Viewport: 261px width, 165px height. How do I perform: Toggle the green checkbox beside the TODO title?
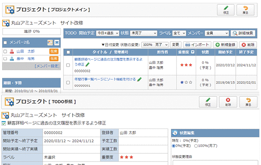coord(3,123)
